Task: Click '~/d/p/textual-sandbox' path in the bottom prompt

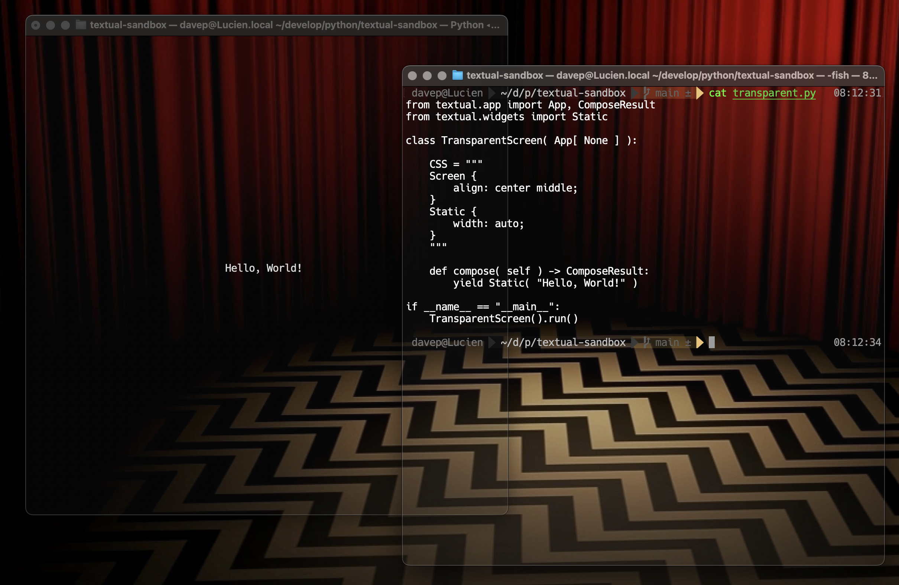Action: [x=563, y=342]
